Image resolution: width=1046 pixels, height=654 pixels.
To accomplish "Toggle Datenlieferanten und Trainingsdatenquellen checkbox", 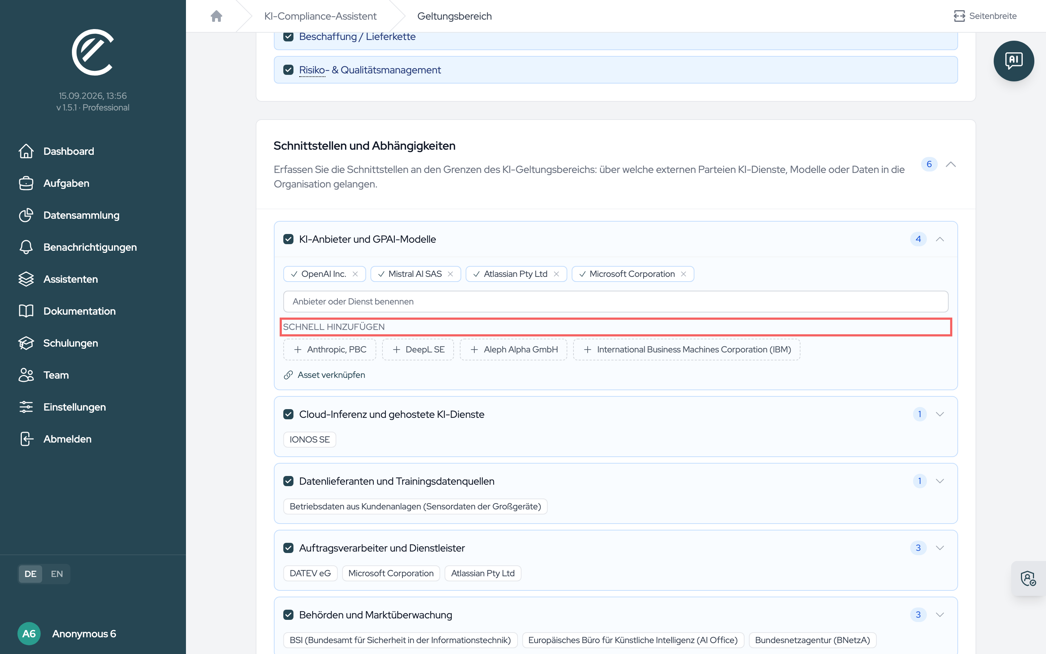I will [288, 481].
